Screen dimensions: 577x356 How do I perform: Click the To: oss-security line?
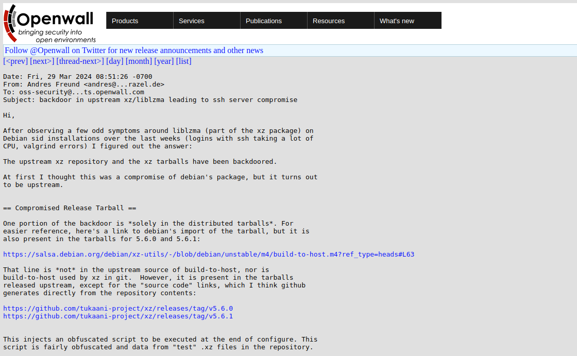click(x=74, y=92)
